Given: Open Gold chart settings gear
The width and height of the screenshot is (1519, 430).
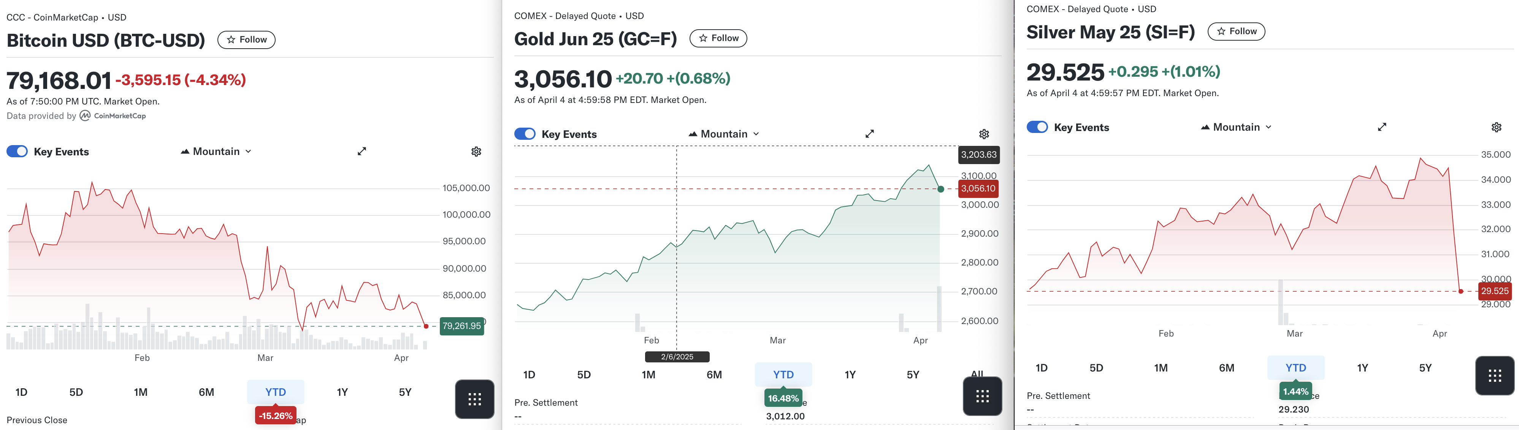Looking at the screenshot, I should click(x=983, y=134).
